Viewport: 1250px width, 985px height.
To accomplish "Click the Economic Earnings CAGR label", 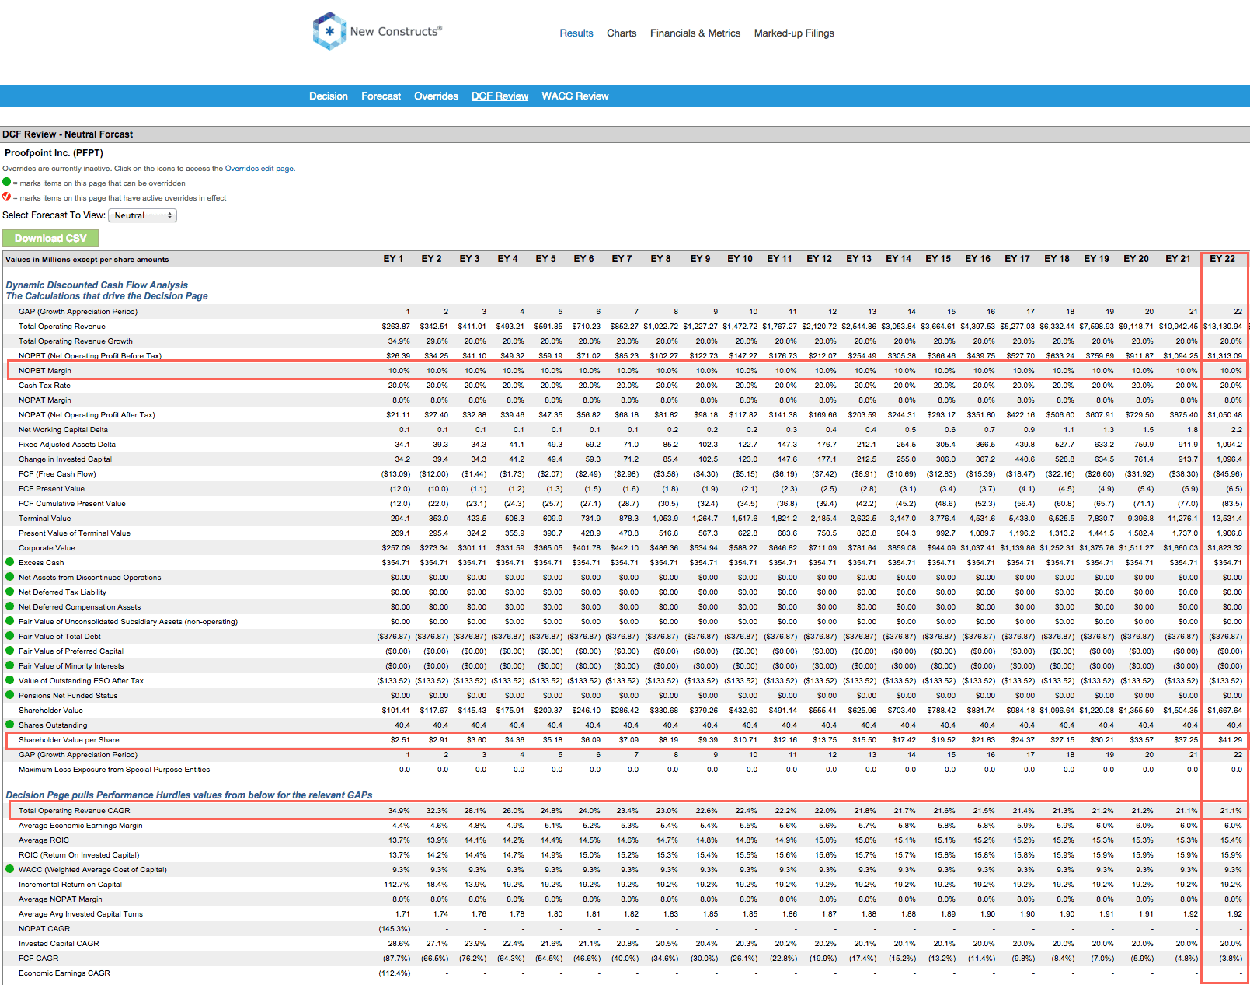I will [64, 973].
